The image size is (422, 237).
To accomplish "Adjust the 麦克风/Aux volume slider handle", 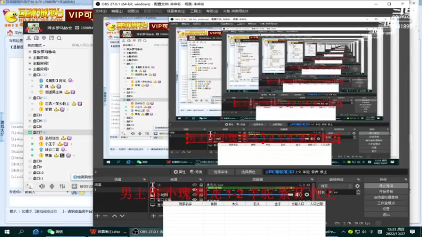I will click(290, 194).
